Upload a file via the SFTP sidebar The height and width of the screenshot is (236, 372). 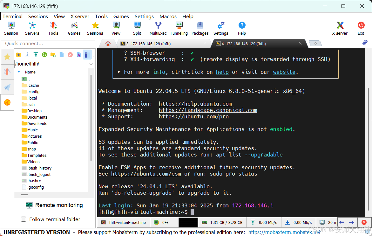pyautogui.click(x=36, y=55)
